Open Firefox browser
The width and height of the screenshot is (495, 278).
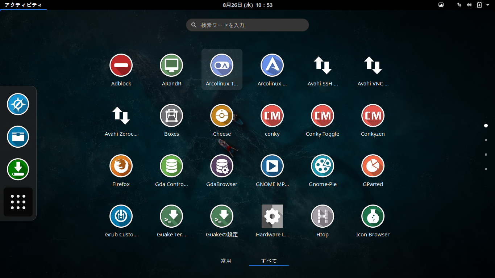(x=121, y=166)
